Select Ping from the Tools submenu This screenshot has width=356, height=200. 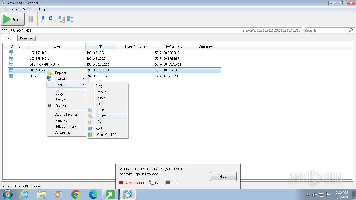pos(107,86)
